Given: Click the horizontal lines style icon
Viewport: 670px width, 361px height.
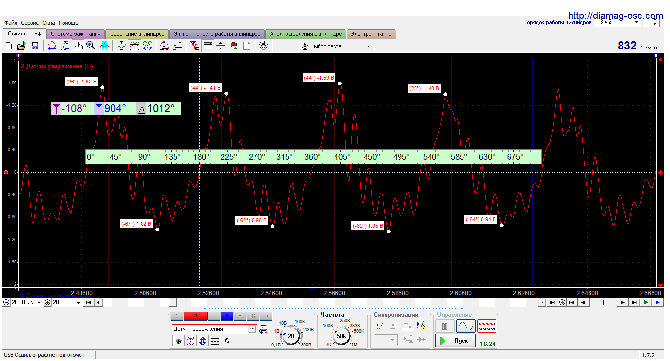Looking at the screenshot, I should (x=215, y=341).
